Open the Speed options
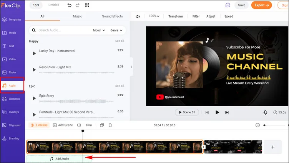Image resolution: width=289 pixels, height=163 pixels. coord(229,16)
